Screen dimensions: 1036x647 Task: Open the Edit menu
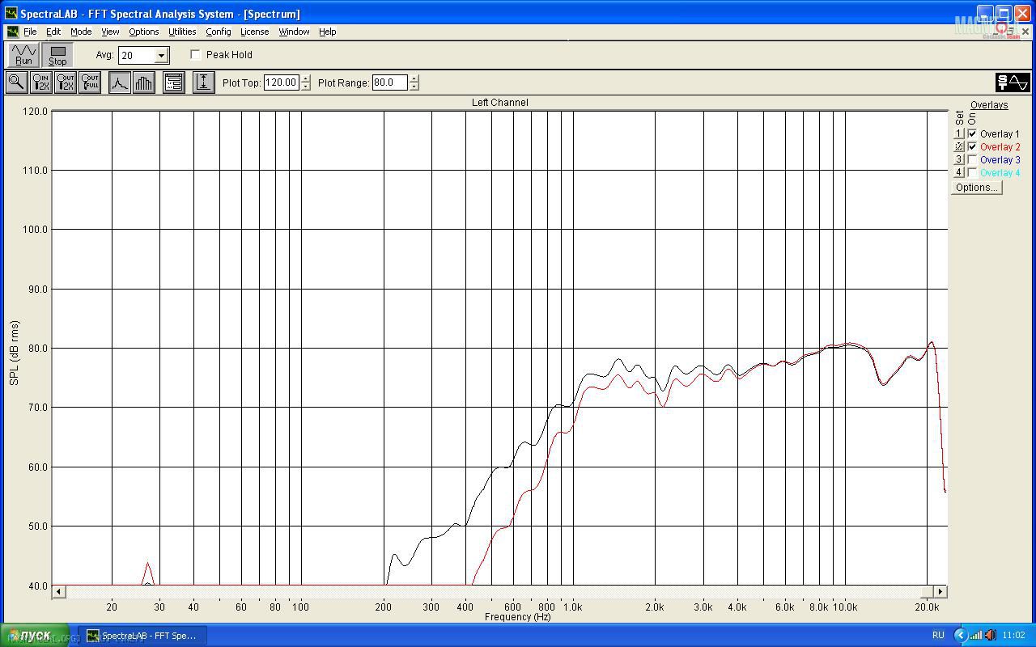coord(53,32)
